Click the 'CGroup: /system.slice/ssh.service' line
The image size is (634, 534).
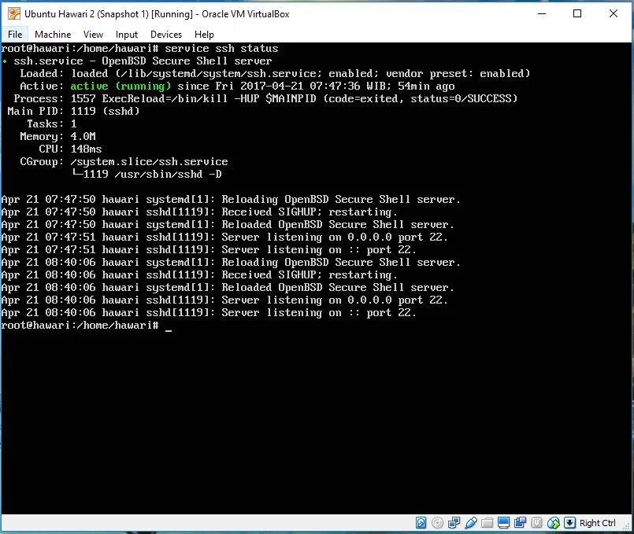pos(124,162)
